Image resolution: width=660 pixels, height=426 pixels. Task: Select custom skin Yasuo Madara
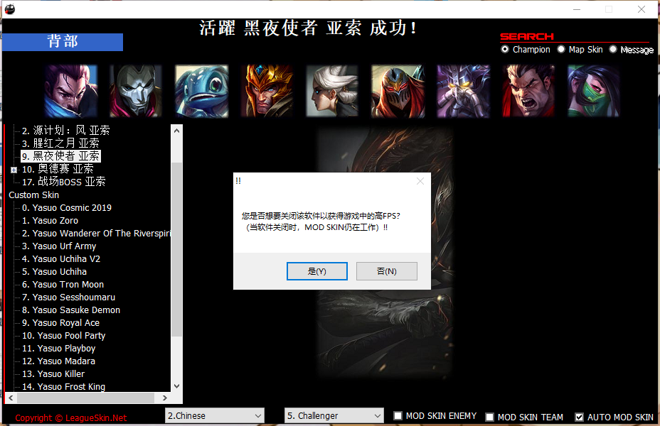coord(58,361)
